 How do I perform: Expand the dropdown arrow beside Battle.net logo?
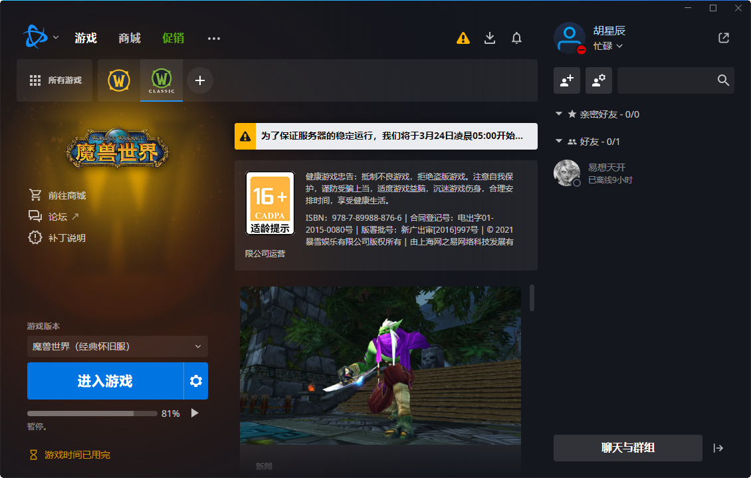point(56,37)
